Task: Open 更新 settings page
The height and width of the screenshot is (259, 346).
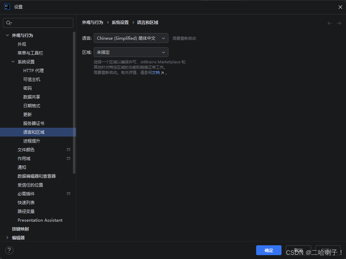Action: coord(27,115)
